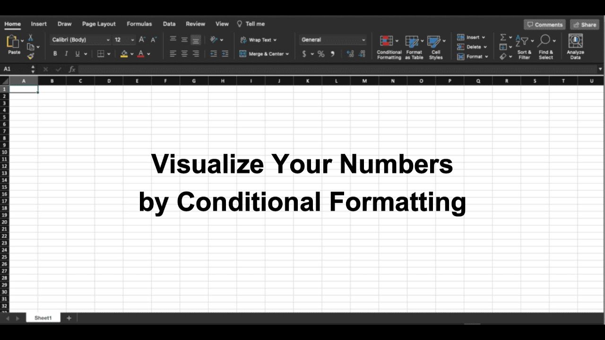The image size is (605, 340).
Task: Click the Format Painter brush icon
Action: pyautogui.click(x=30, y=56)
